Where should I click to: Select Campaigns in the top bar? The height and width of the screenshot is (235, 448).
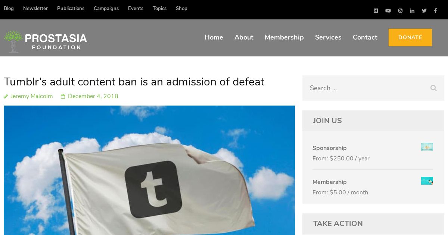pyautogui.click(x=106, y=9)
